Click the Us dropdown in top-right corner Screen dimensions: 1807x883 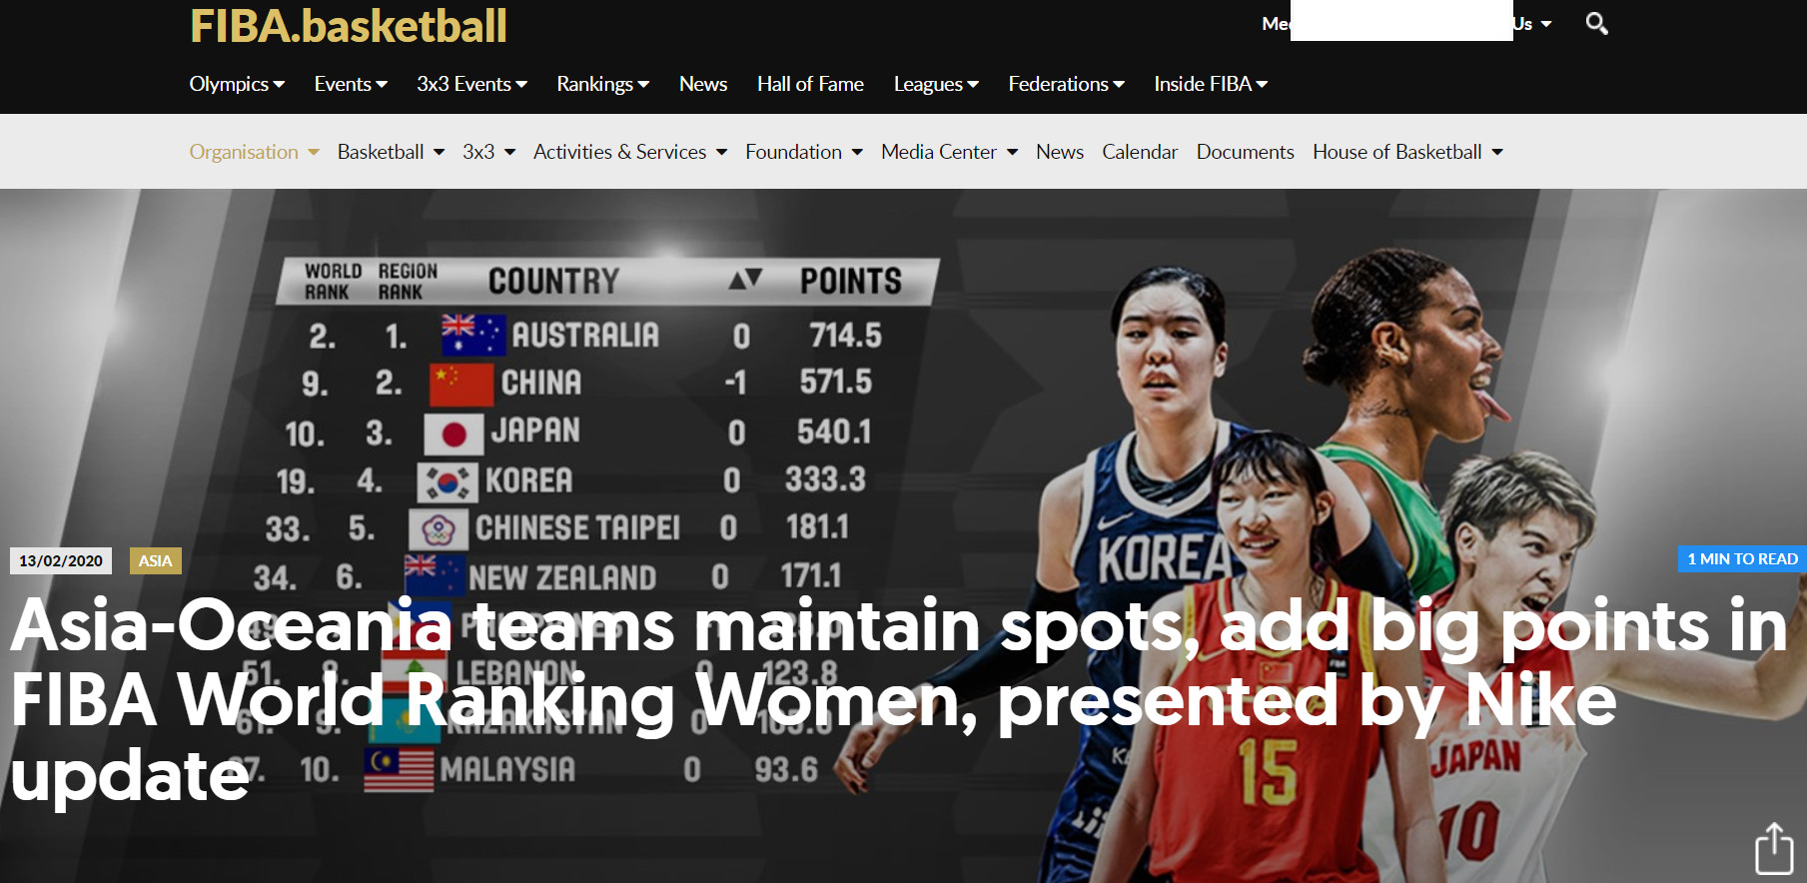pyautogui.click(x=1533, y=24)
